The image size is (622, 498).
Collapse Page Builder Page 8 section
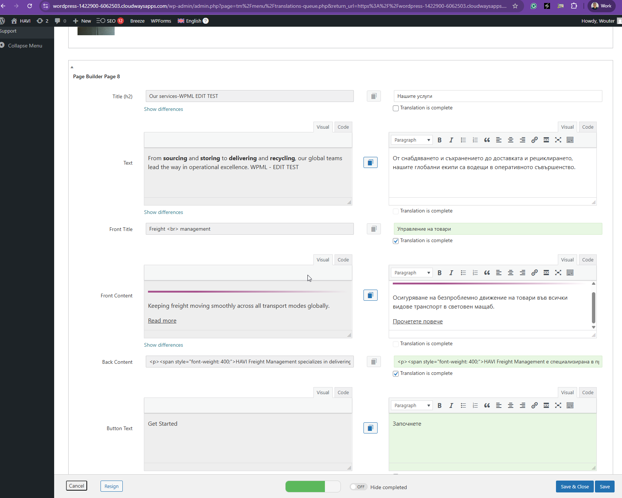tap(72, 67)
